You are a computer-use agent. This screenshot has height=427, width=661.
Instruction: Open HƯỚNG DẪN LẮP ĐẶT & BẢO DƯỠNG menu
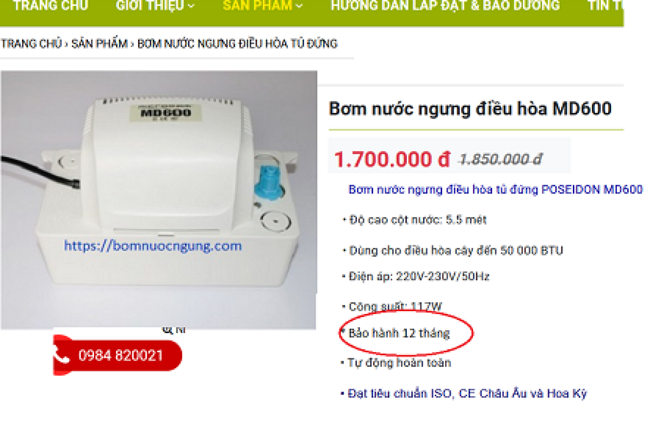pyautogui.click(x=445, y=6)
